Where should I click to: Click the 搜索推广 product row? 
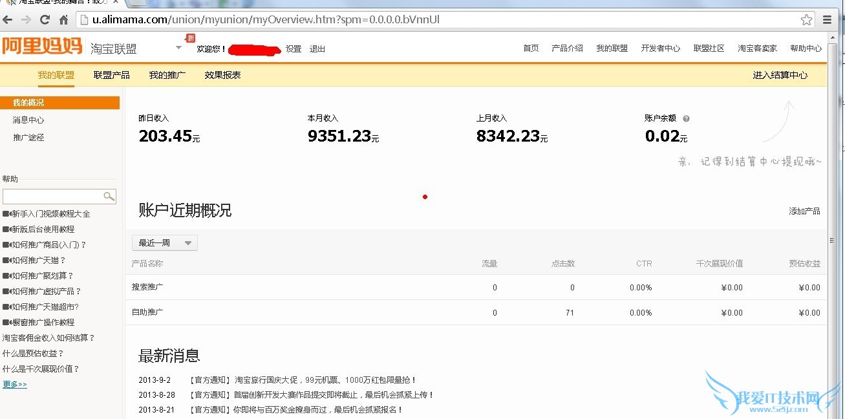[x=476, y=287]
